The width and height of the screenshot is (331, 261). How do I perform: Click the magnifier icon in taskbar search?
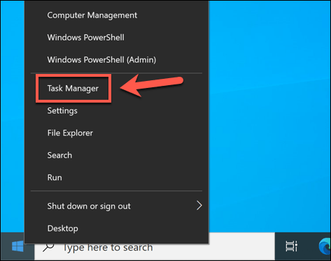(x=48, y=247)
